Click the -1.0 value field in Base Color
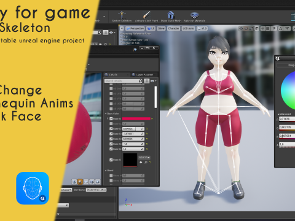 pyautogui.click(x=133, y=144)
